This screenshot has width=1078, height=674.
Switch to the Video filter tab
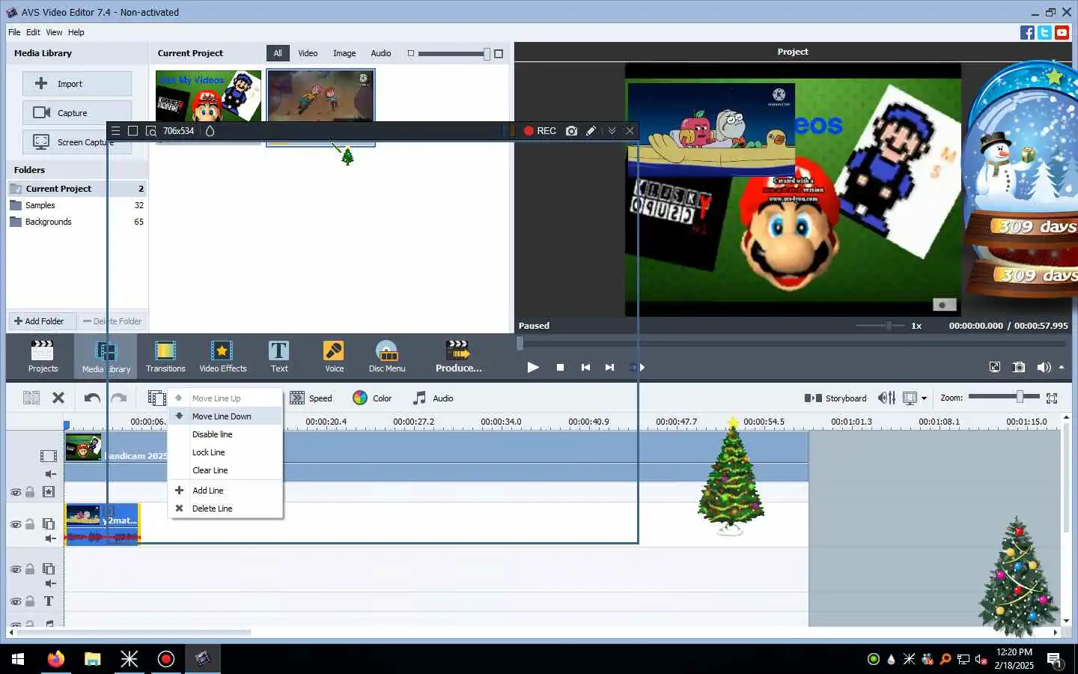[x=308, y=53]
